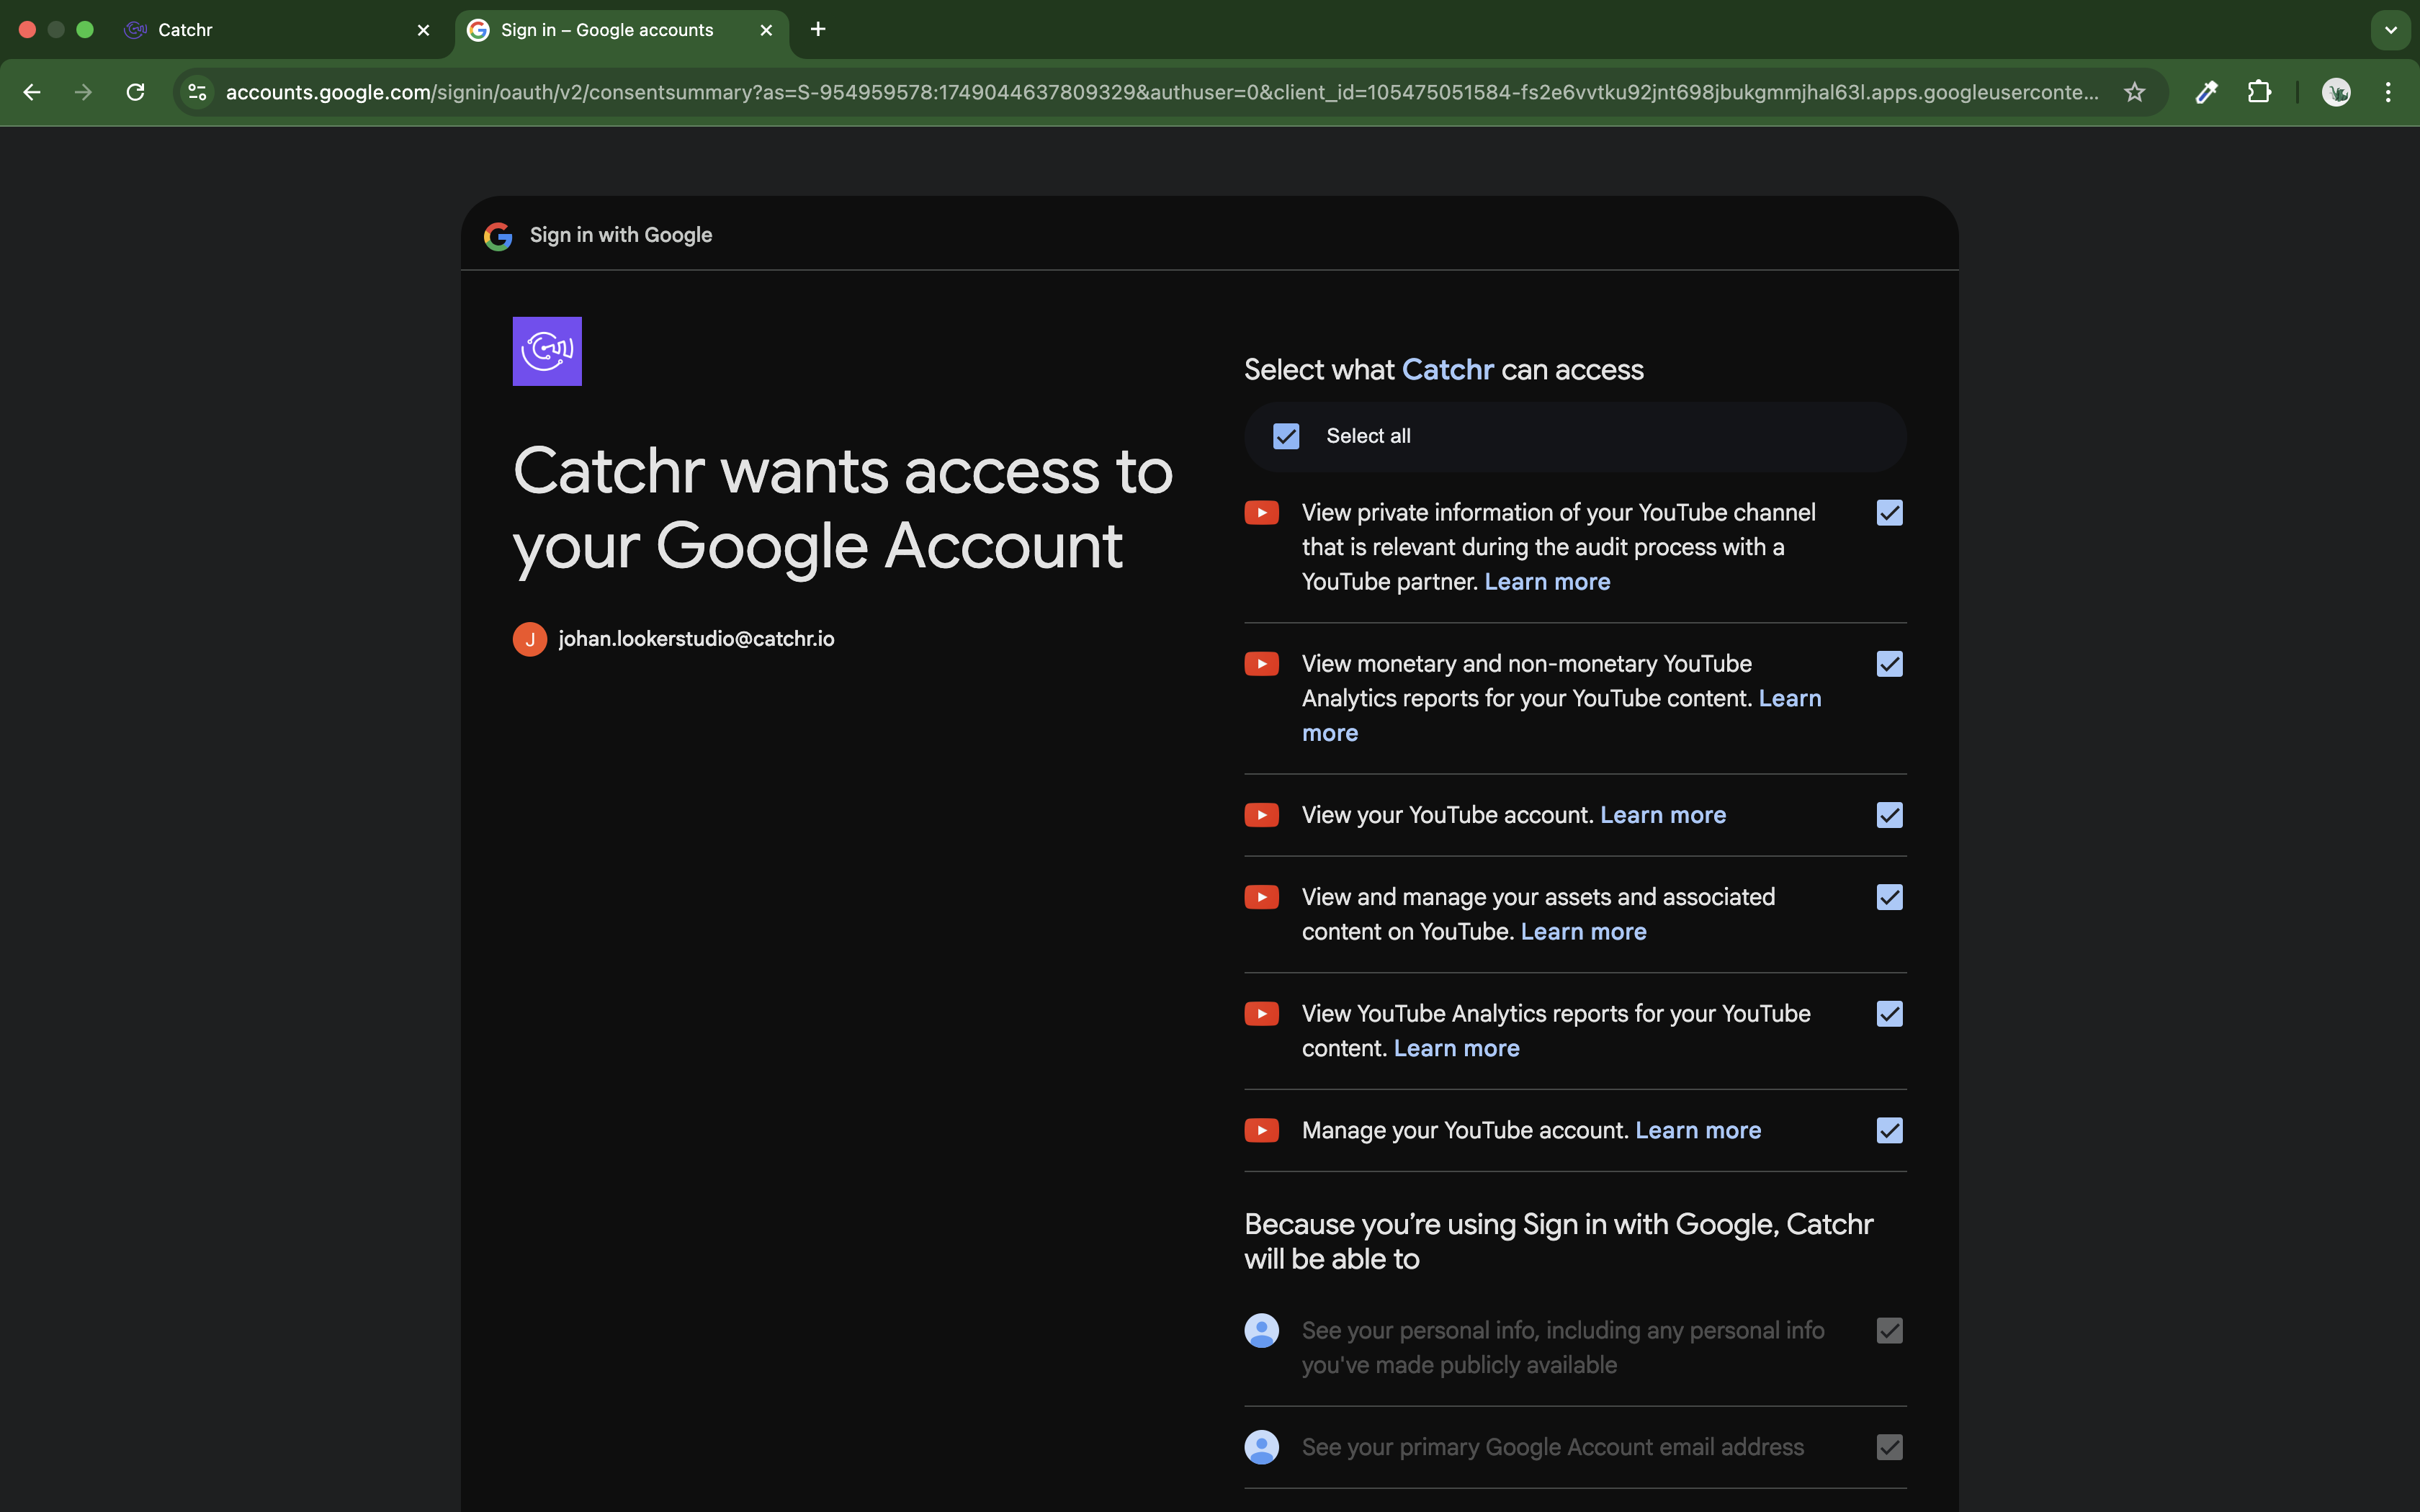Open Learn more for YouTube Analytics reports

(x=1457, y=1049)
